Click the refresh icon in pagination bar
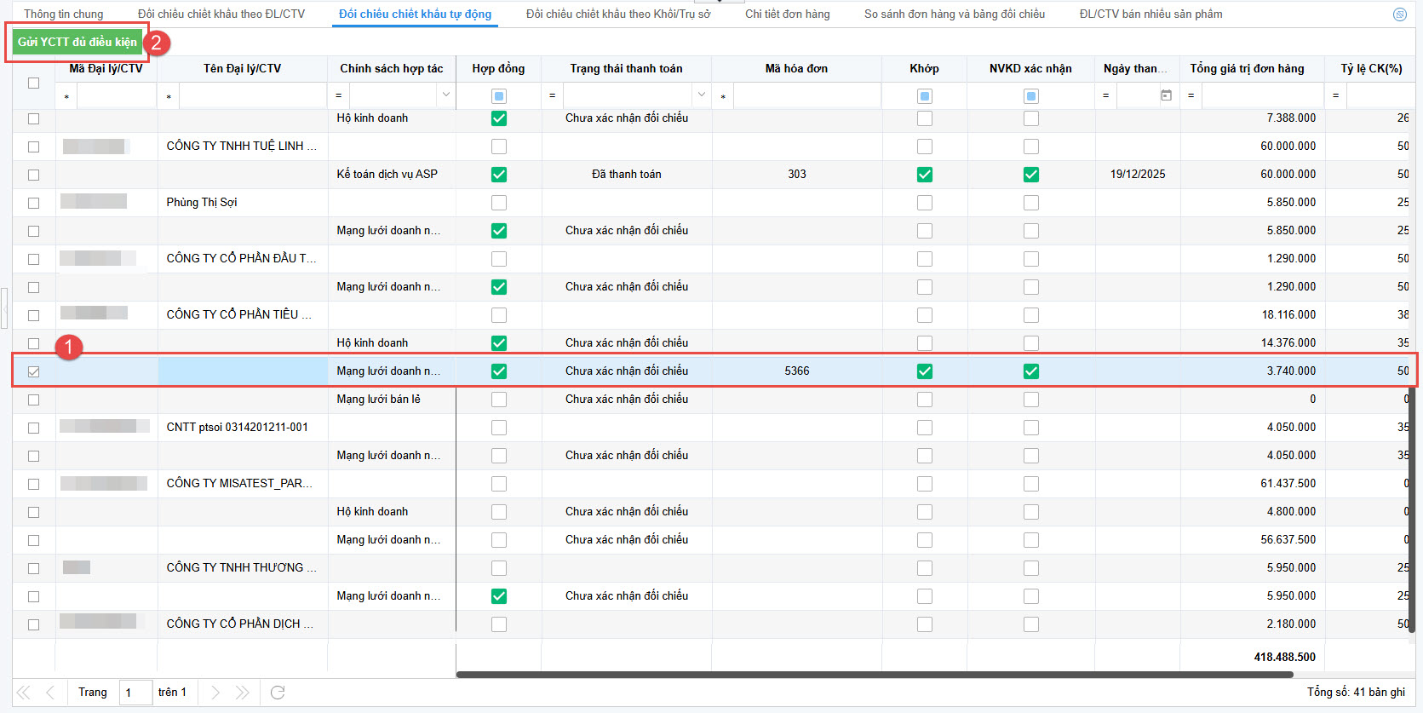This screenshot has width=1423, height=713. pos(278,693)
